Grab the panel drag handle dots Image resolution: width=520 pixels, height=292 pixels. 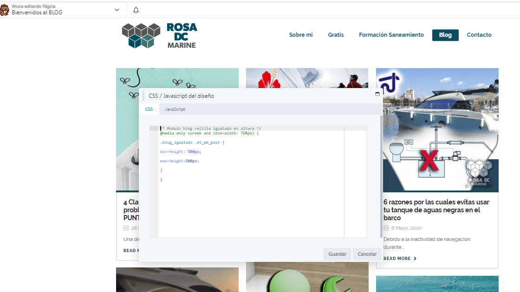tap(143, 95)
